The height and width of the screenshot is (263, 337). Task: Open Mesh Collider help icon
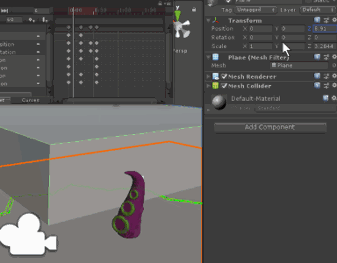[317, 86]
